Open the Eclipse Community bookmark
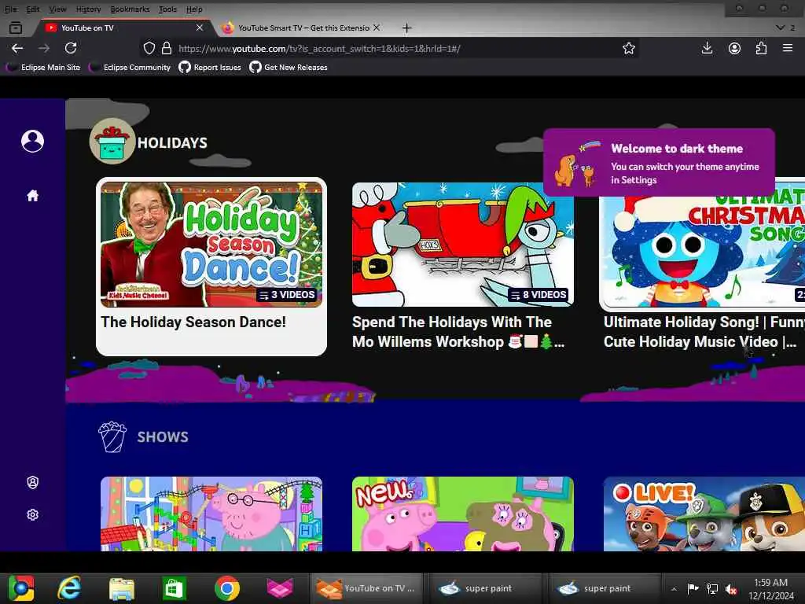Screen dimensions: 805x604 point(130,68)
